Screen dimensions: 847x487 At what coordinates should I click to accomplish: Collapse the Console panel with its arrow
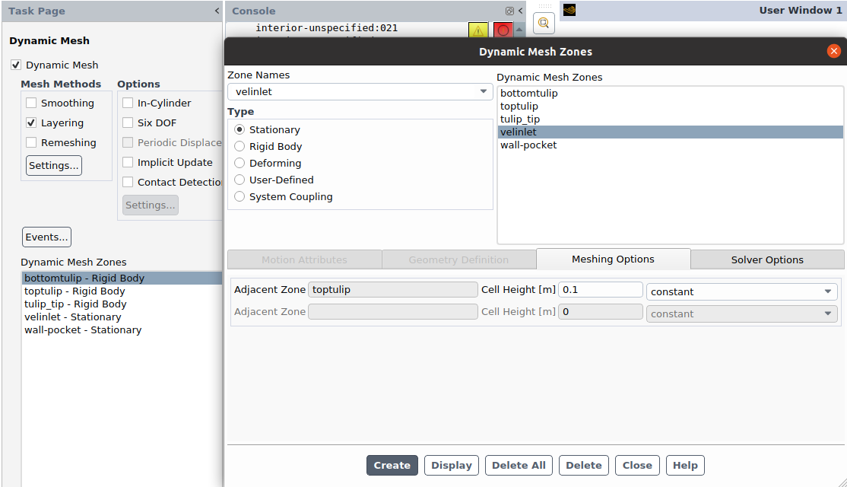click(520, 11)
